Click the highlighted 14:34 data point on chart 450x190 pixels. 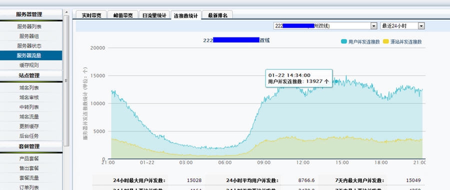pyautogui.click(x=336, y=81)
